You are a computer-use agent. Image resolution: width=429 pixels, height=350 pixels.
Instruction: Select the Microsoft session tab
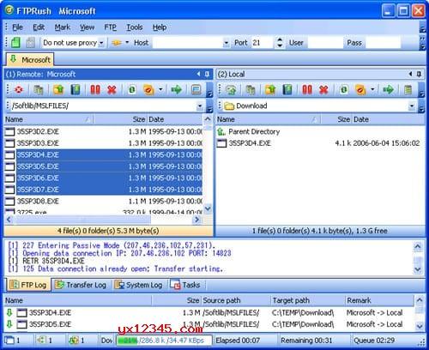[30, 60]
